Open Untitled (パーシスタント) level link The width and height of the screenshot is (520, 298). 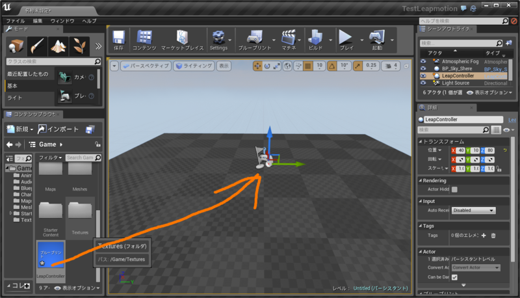point(380,288)
